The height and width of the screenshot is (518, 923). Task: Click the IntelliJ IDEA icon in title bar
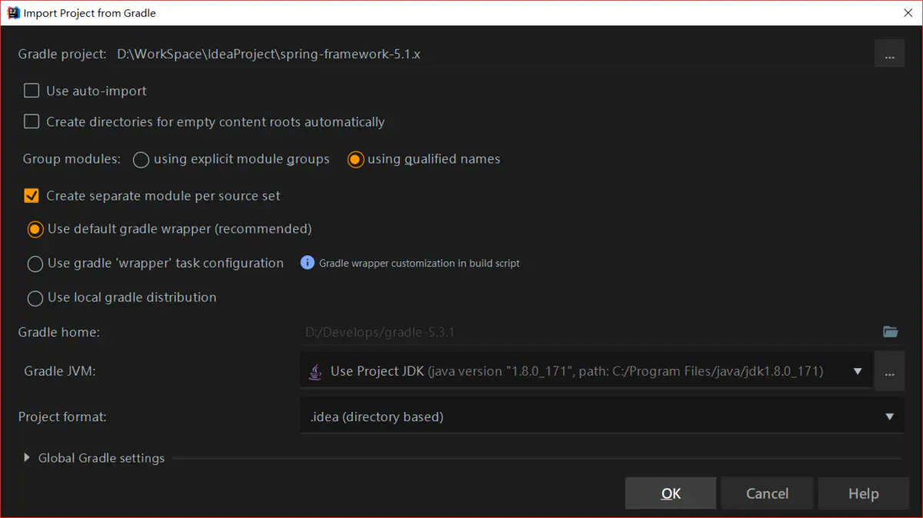click(13, 12)
